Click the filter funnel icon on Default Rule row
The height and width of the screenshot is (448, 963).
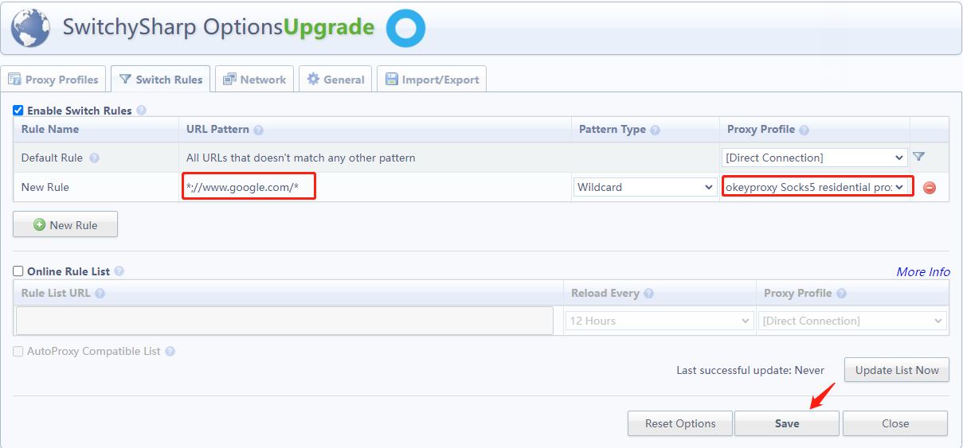pyautogui.click(x=918, y=158)
